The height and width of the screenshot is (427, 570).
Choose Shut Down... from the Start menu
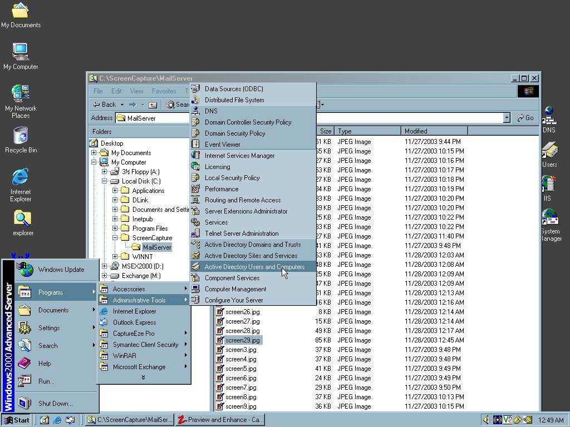pos(56,404)
